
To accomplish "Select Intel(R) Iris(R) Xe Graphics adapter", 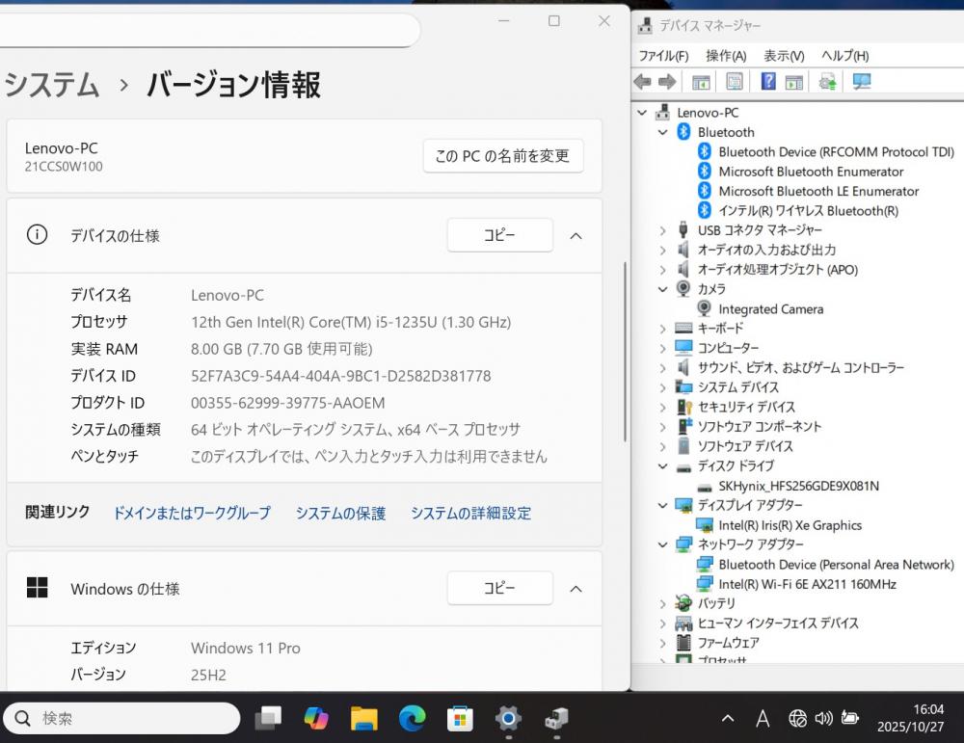I will point(790,525).
